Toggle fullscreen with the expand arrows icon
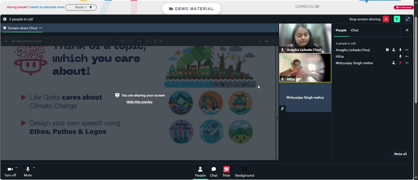 (x=408, y=19)
